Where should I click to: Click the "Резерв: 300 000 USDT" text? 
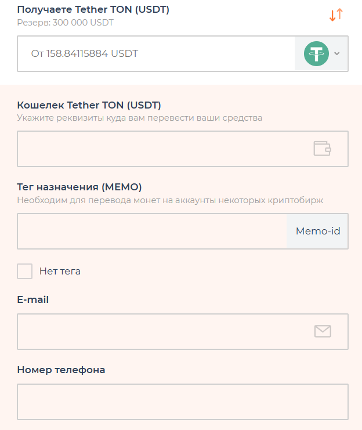(66, 23)
